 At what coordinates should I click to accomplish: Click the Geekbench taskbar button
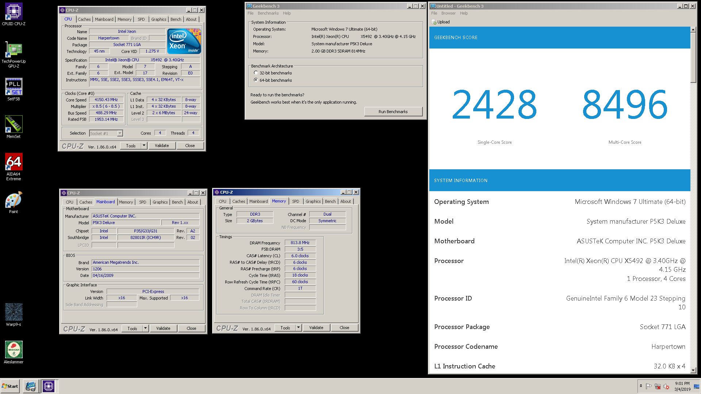click(x=31, y=386)
